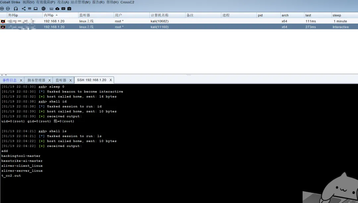Close the SSH 192.168.1.20 tab
358x203 pixels.
[x=111, y=80]
